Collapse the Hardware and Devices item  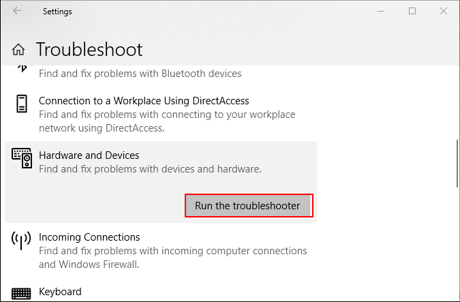point(89,155)
